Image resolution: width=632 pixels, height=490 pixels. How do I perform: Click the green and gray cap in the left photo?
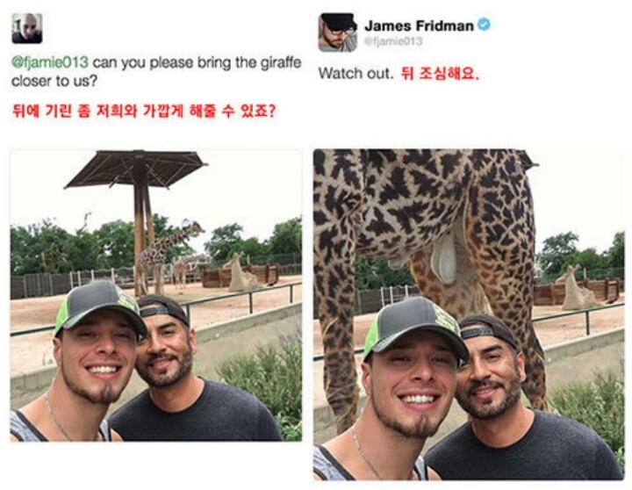(99, 308)
